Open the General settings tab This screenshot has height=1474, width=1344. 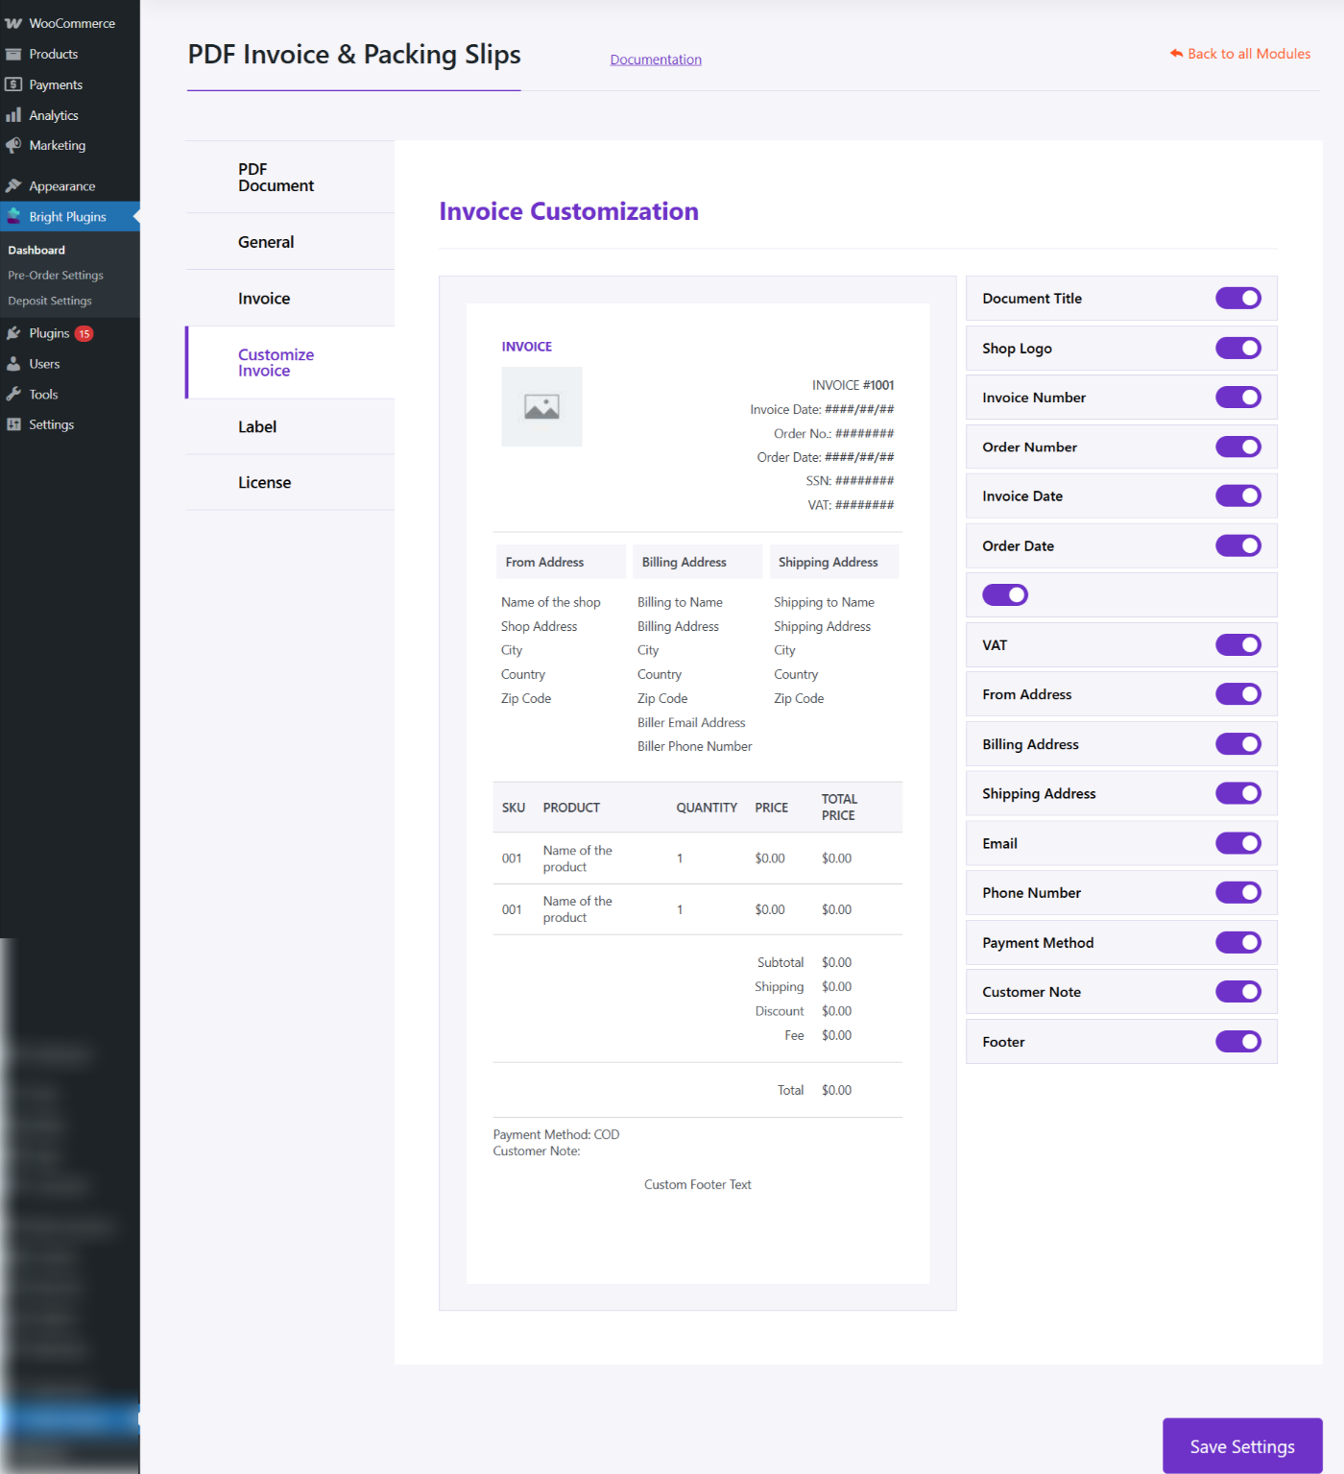pos(266,241)
